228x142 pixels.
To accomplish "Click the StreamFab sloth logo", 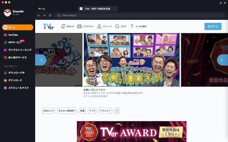I will click(x=7, y=13).
